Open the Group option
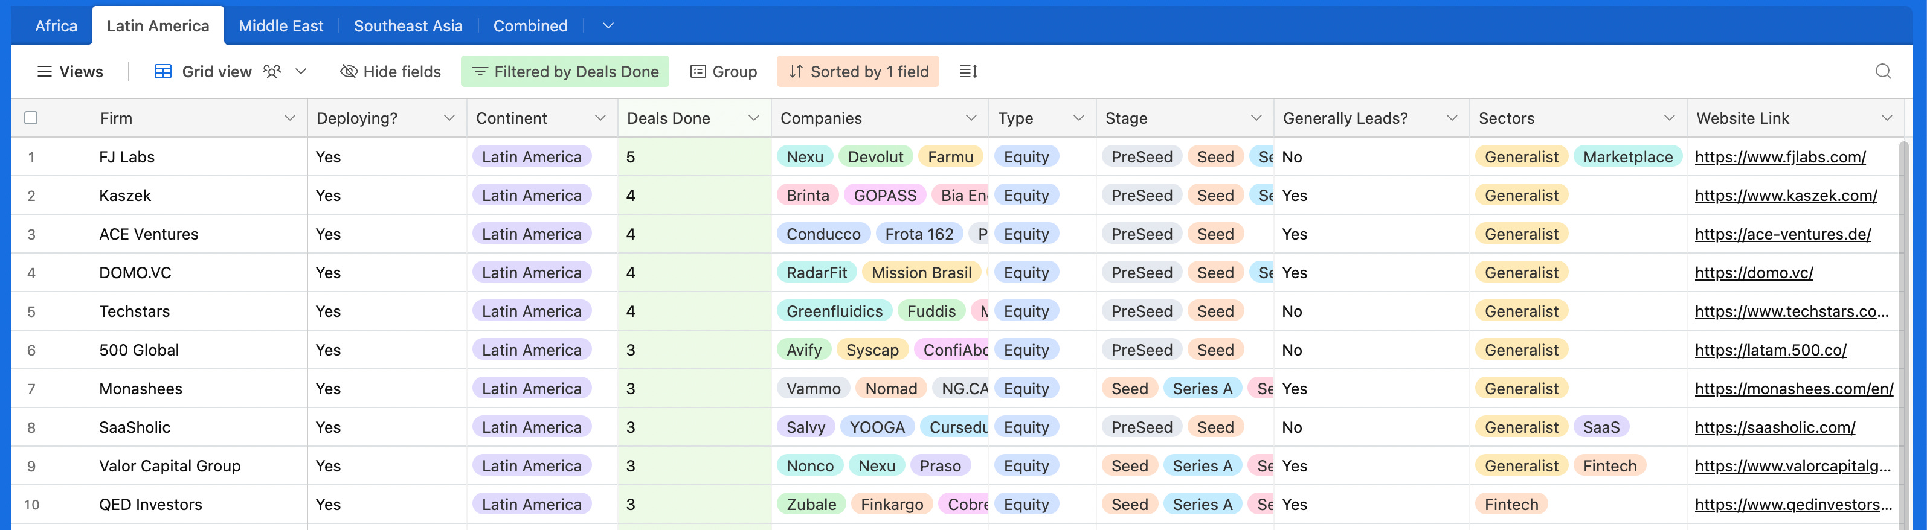This screenshot has width=1927, height=530. (723, 72)
